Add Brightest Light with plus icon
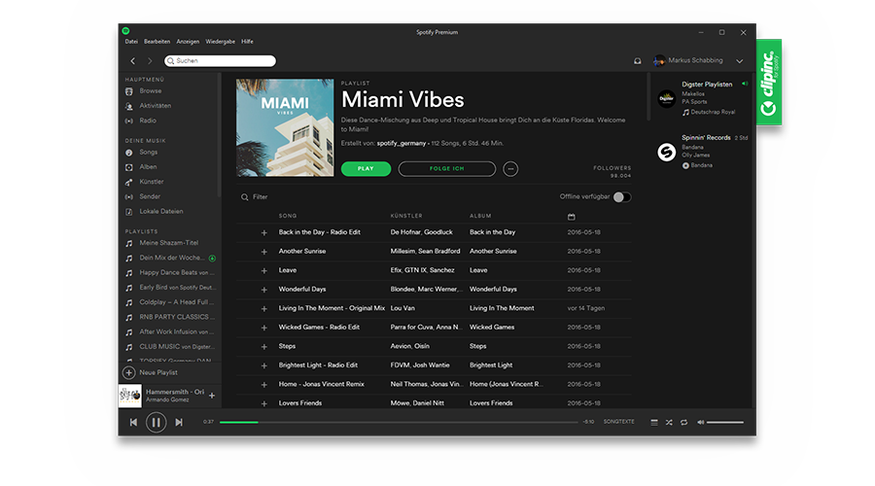 click(x=263, y=365)
